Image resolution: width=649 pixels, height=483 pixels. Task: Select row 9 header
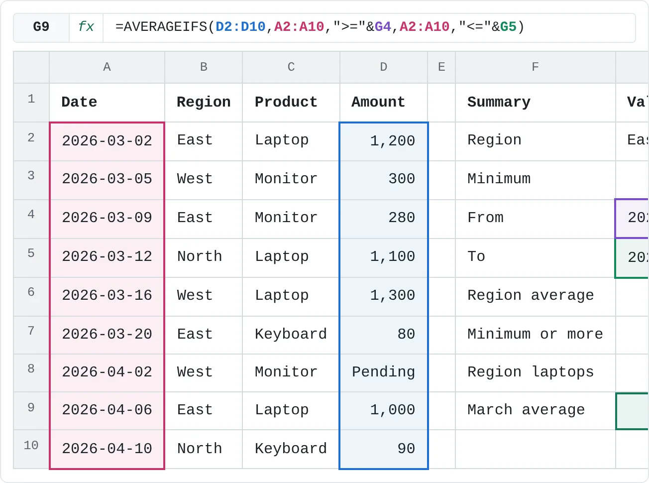31,411
